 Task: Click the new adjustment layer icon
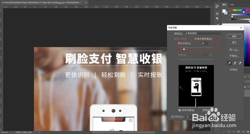point(243,132)
